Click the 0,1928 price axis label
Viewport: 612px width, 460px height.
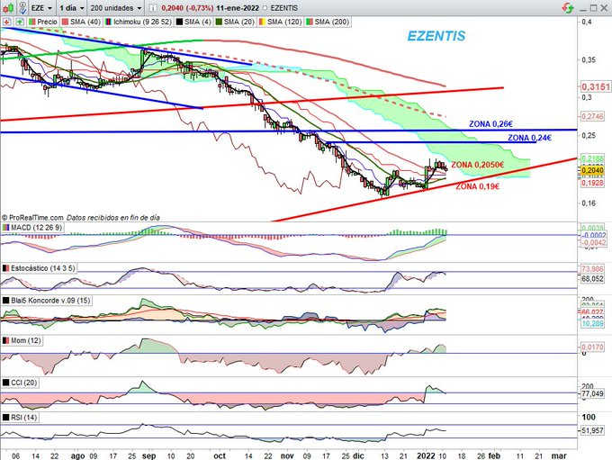point(592,183)
